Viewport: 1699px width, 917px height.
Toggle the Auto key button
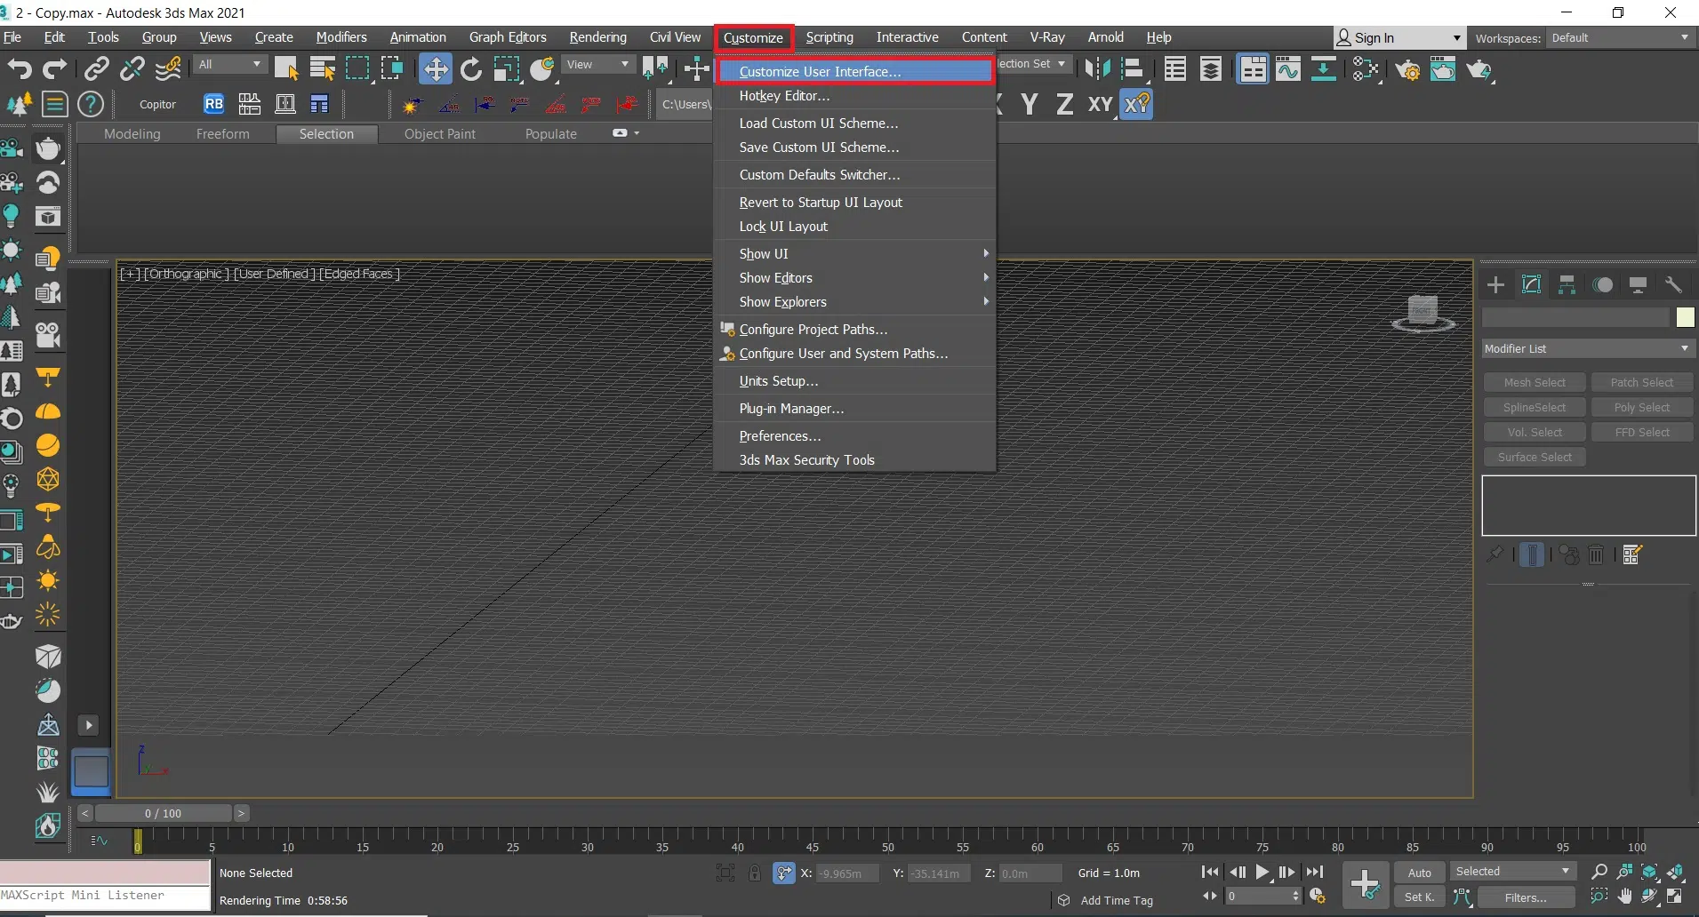pos(1419,873)
